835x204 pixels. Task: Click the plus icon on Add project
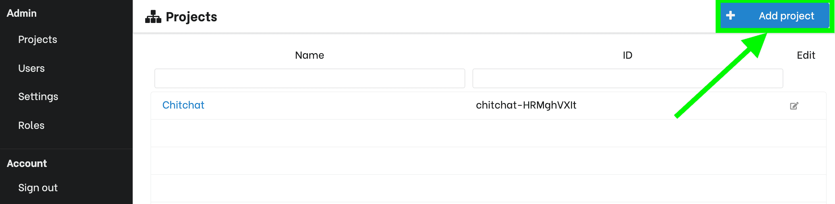(730, 15)
